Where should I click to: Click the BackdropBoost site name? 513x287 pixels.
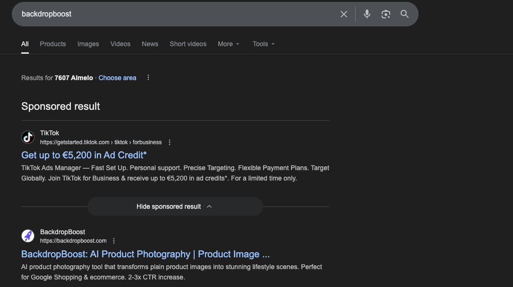[62, 232]
